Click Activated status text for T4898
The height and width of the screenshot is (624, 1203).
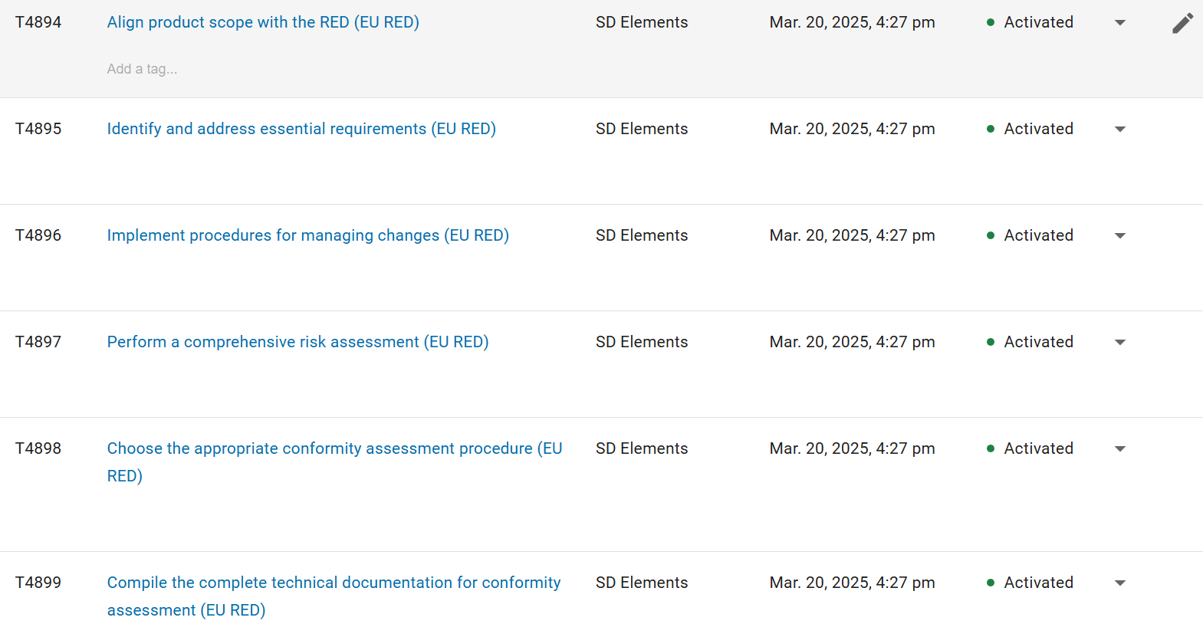(x=1038, y=448)
